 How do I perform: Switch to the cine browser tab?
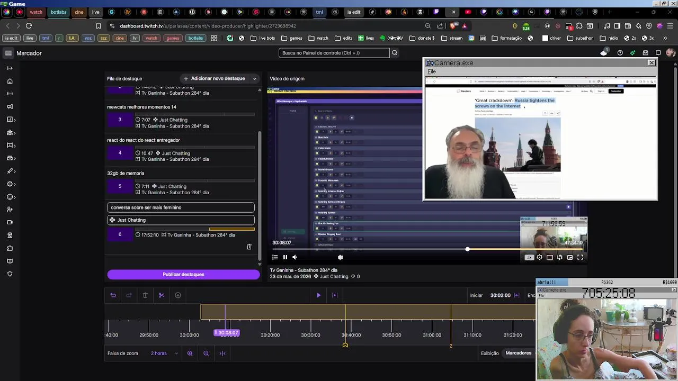click(x=79, y=12)
